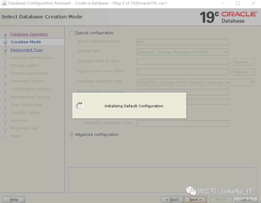Click the Progress Page step
The image size is (261, 203).
click(24, 128)
